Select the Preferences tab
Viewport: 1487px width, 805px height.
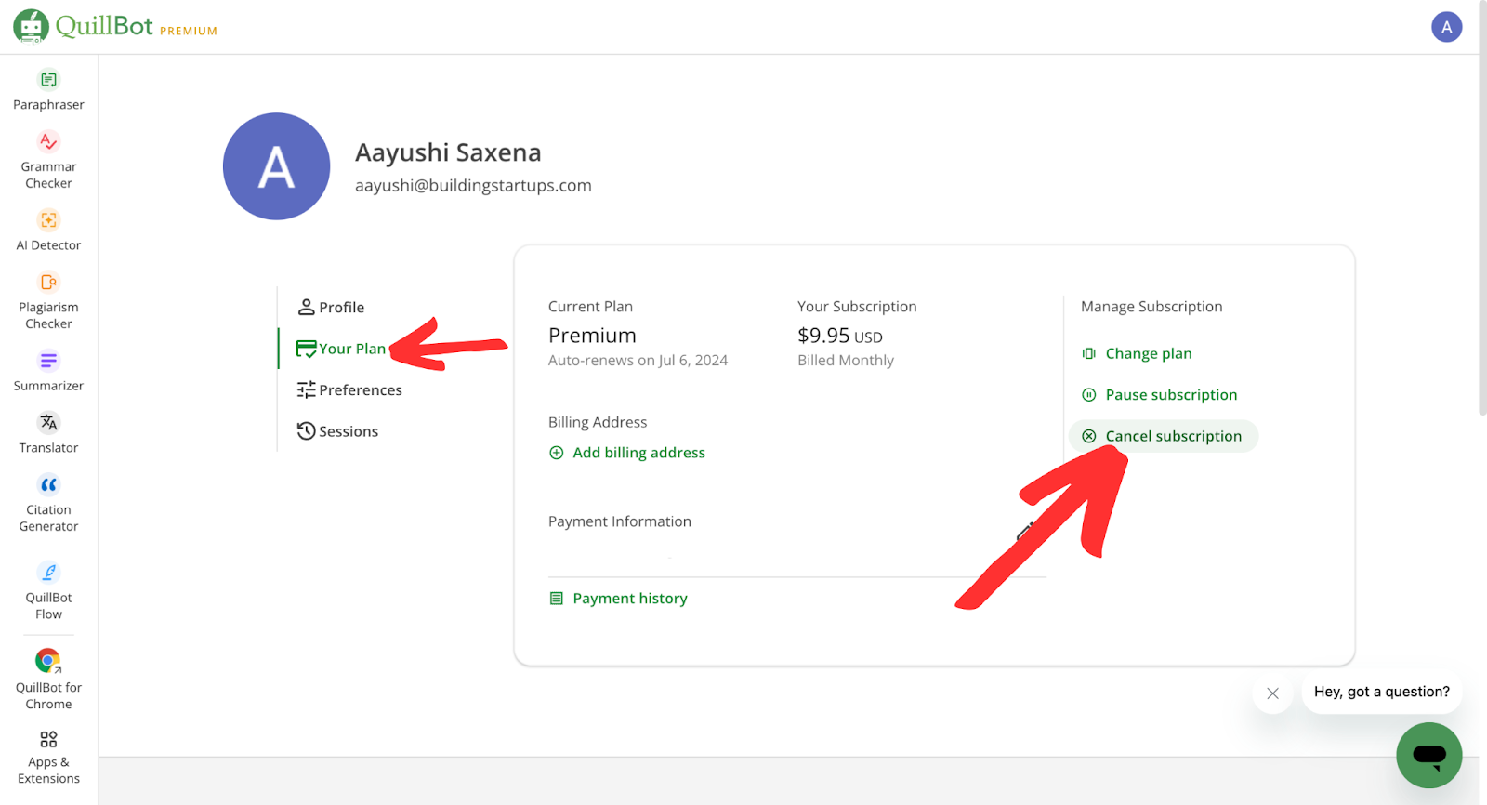pos(349,390)
